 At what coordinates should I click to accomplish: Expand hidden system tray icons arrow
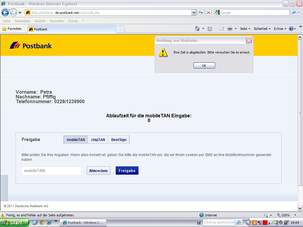coord(249,223)
